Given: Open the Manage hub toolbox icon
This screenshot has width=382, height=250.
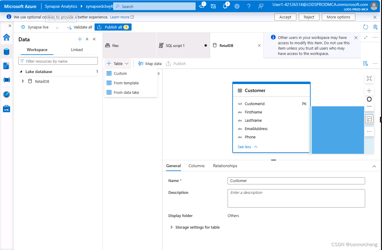Looking at the screenshot, I should pos(7,109).
